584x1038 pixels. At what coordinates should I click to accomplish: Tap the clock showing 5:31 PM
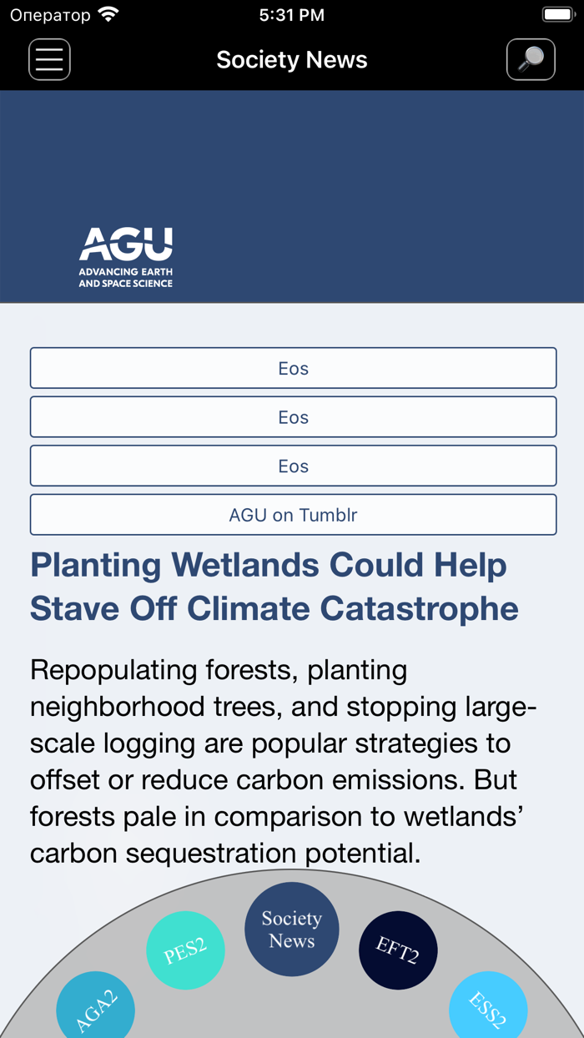coord(291,13)
